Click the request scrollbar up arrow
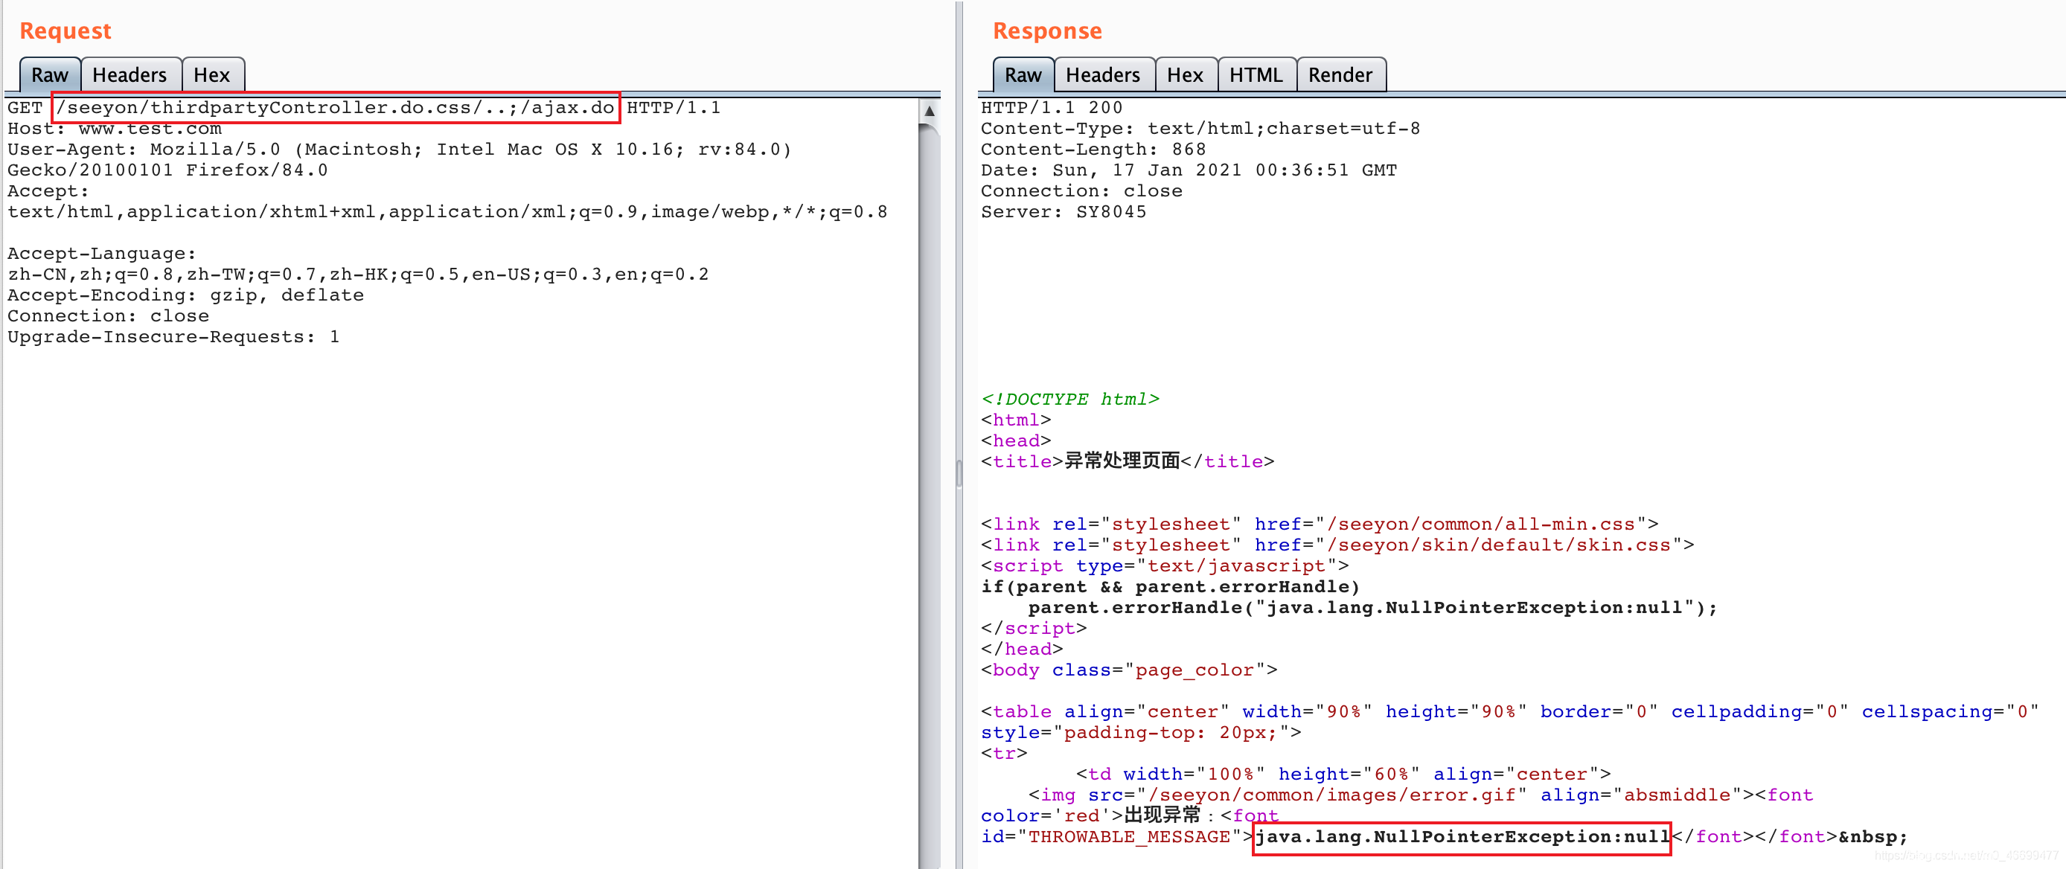 (929, 111)
